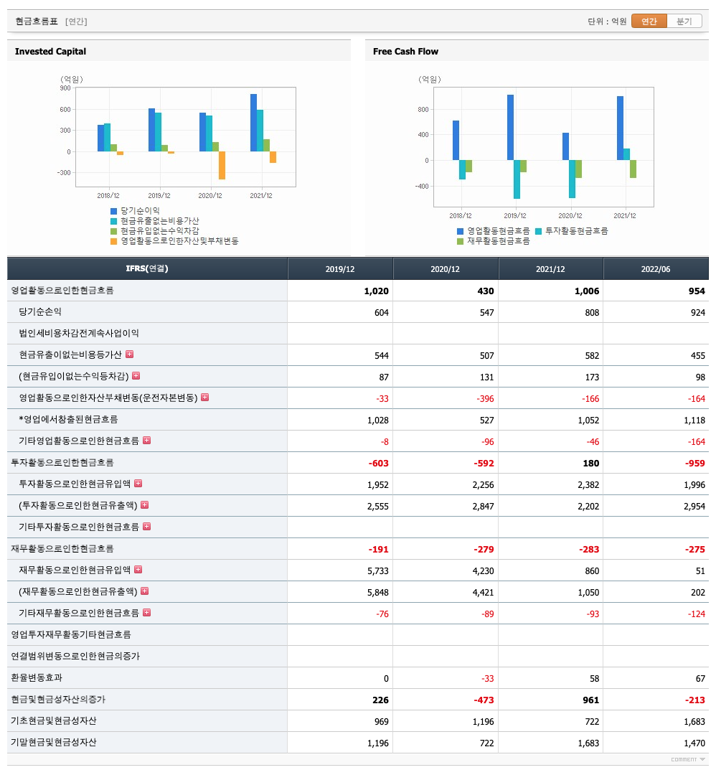Image resolution: width=716 pixels, height=775 pixels.
Task: Click the 영업활동현금흐름 legend swatch
Action: pos(460,231)
